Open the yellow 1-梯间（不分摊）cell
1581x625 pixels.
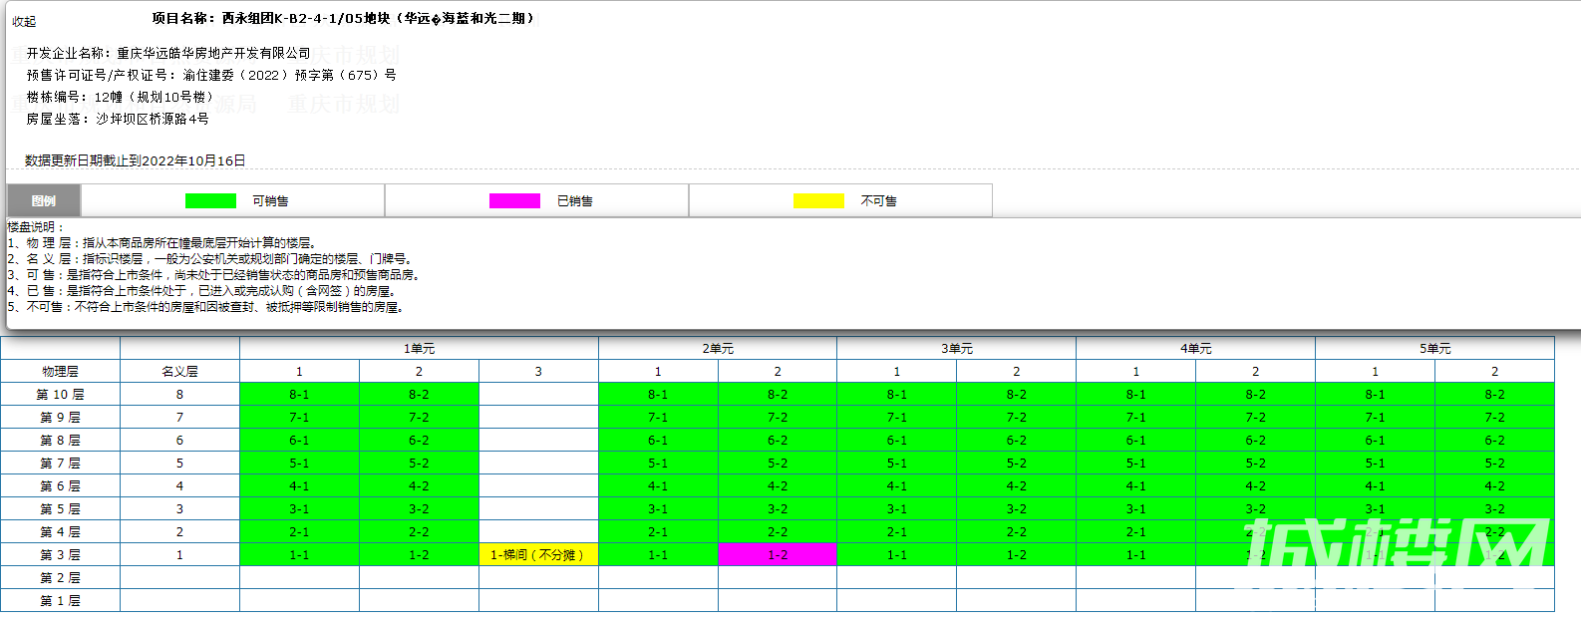(538, 555)
